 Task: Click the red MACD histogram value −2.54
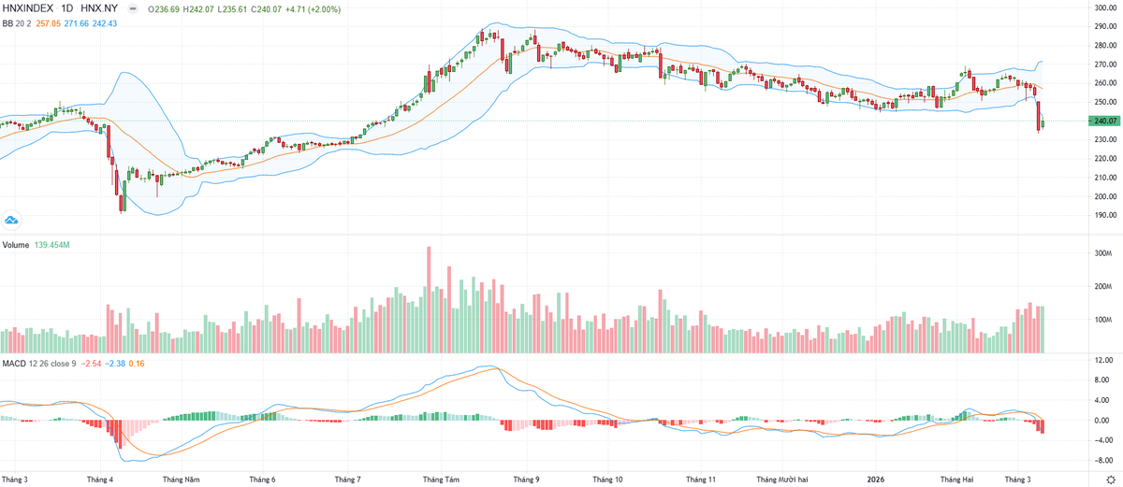point(92,362)
